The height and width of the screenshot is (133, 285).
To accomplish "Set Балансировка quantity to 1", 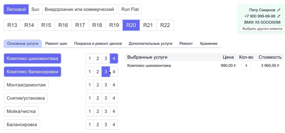I will [90, 125].
